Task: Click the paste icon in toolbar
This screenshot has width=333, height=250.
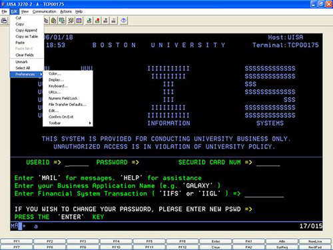Action: pos(53,21)
